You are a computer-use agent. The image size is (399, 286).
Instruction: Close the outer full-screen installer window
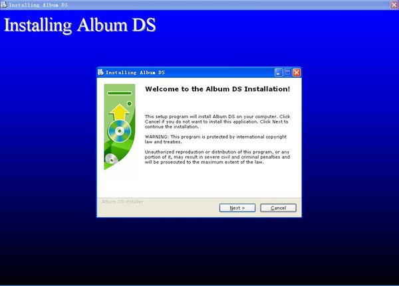coord(394,5)
